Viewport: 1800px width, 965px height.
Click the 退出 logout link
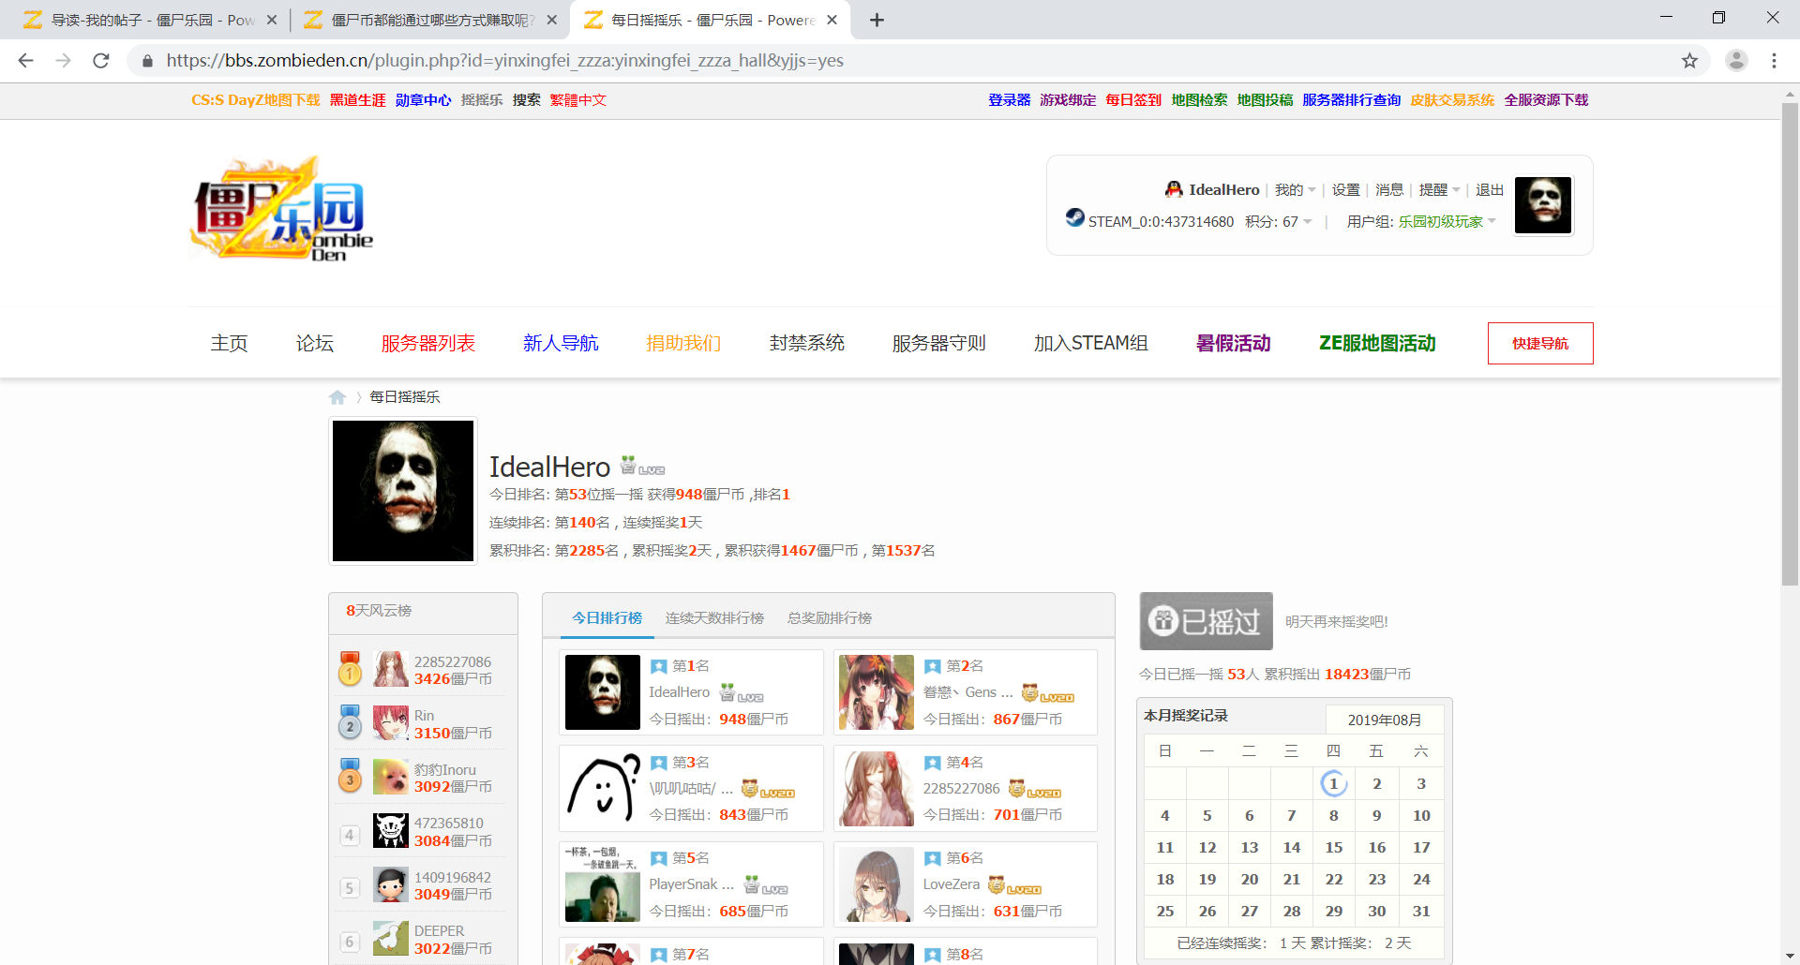[1489, 189]
